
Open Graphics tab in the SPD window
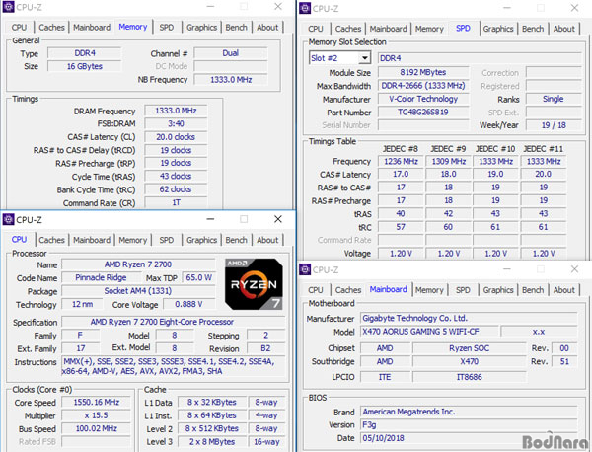(498, 29)
